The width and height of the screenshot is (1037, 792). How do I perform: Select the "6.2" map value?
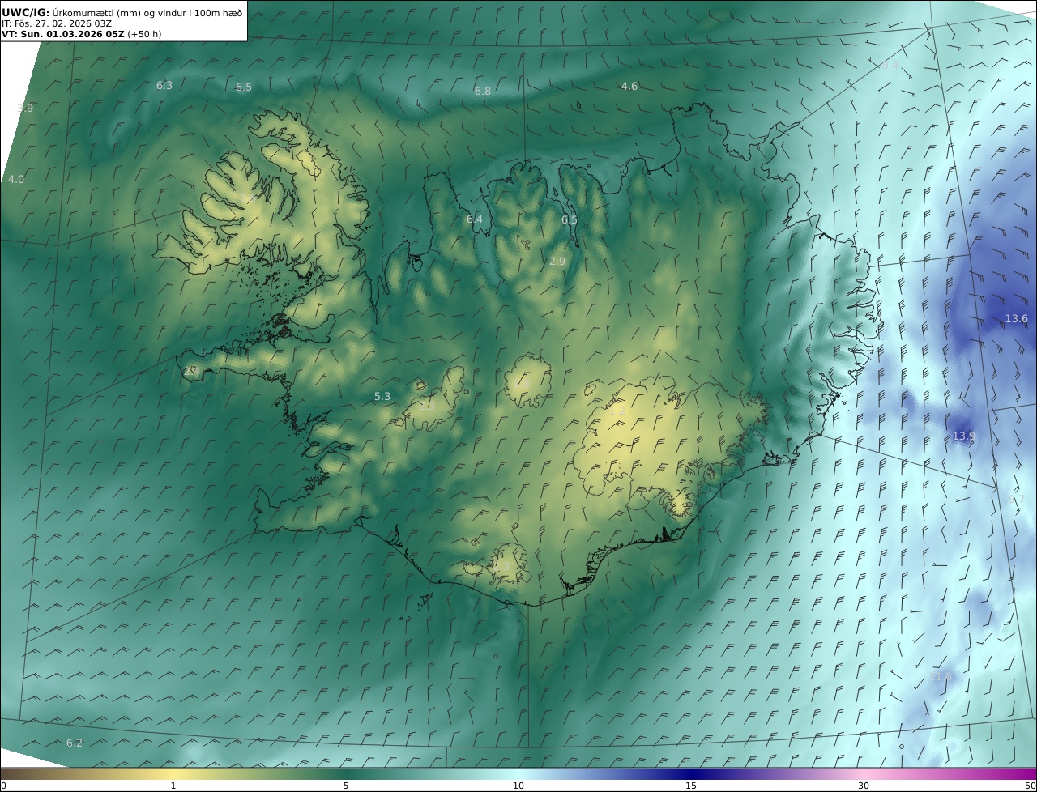75,743
